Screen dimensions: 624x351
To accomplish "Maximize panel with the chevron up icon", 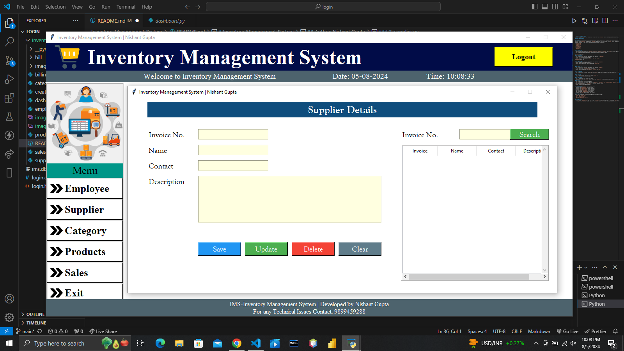I will tap(605, 267).
